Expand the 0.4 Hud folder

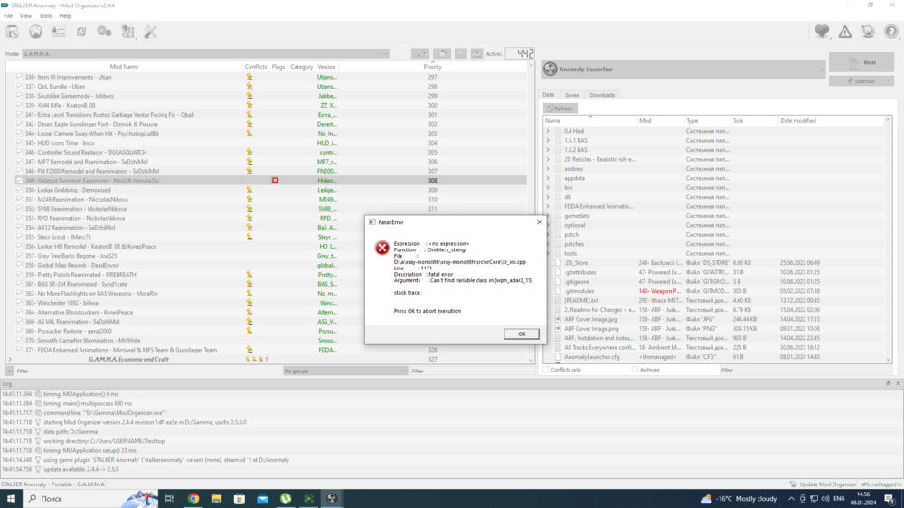tap(548, 131)
